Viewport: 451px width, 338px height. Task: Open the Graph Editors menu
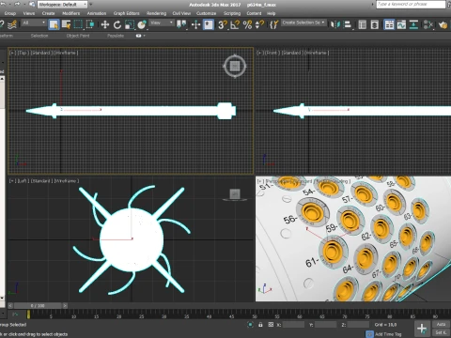click(x=126, y=13)
